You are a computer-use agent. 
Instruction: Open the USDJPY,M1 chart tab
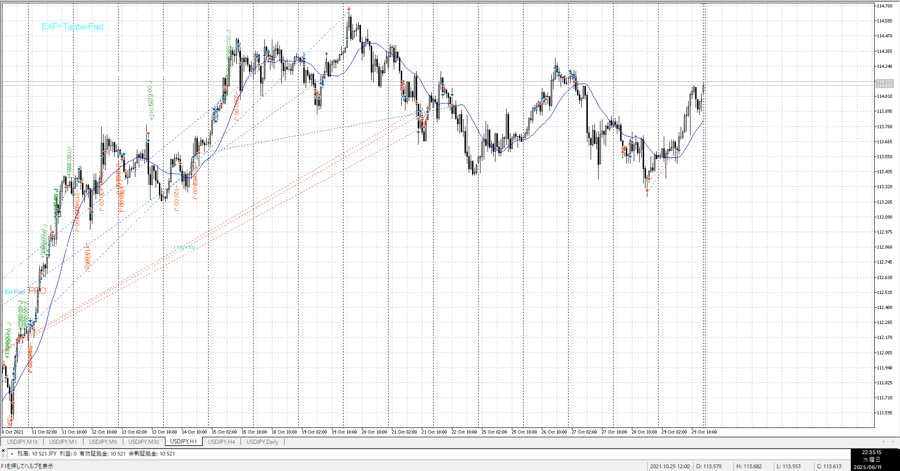tap(63, 442)
